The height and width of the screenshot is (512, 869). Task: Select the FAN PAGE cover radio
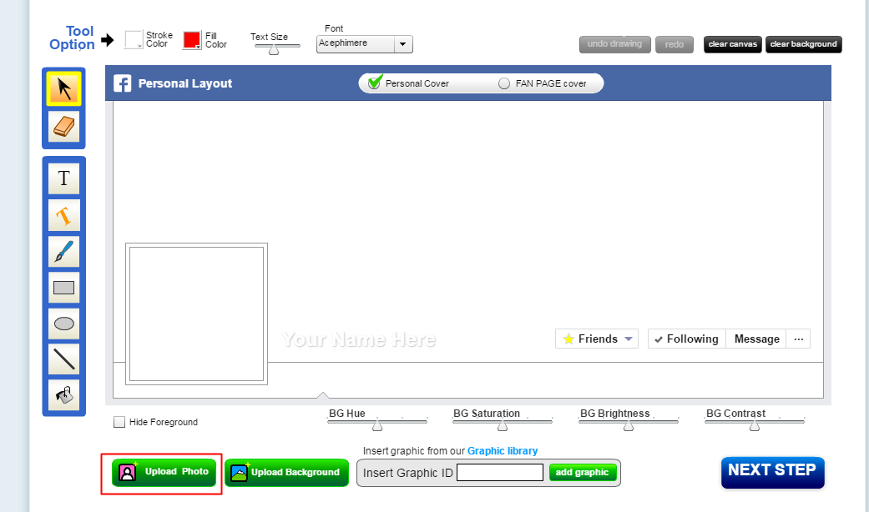(503, 83)
